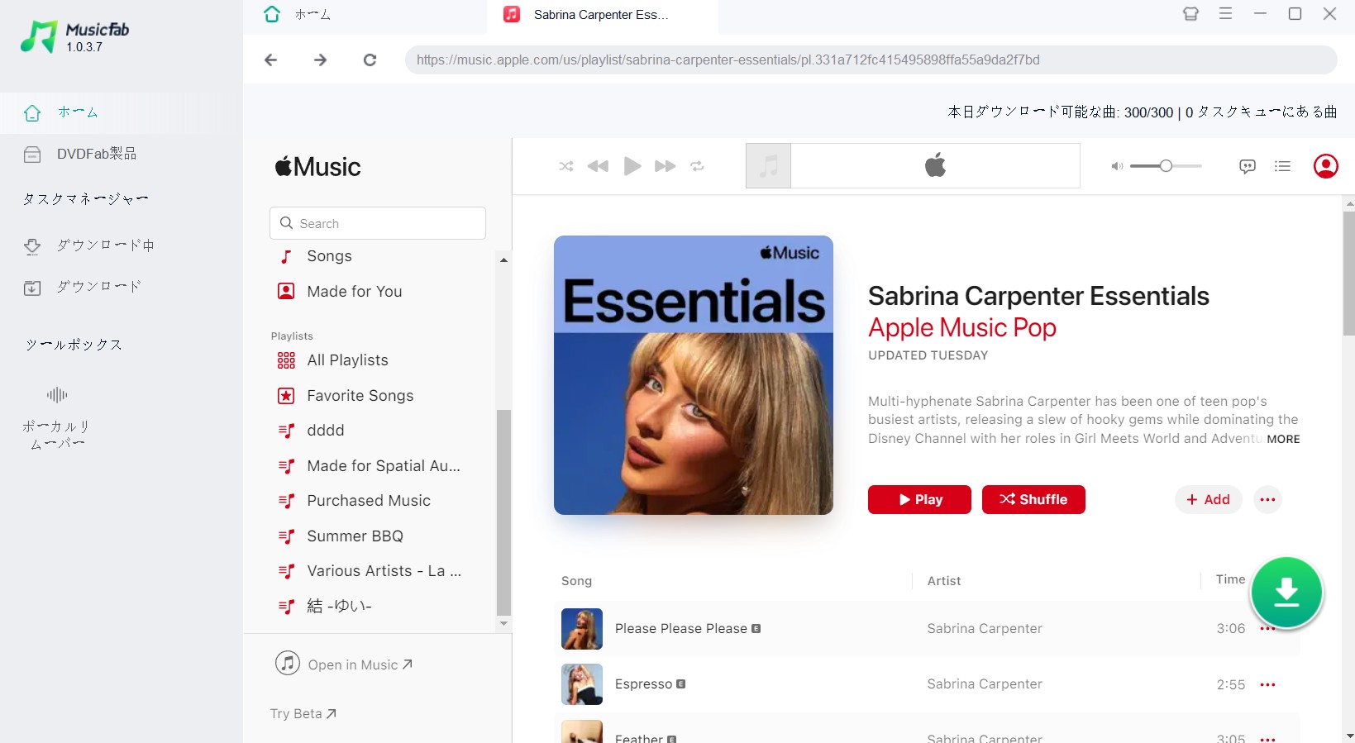
Task: Open the Apple Music Pop curator link
Action: click(x=962, y=327)
